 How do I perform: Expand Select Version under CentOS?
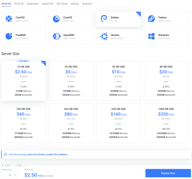22,21
